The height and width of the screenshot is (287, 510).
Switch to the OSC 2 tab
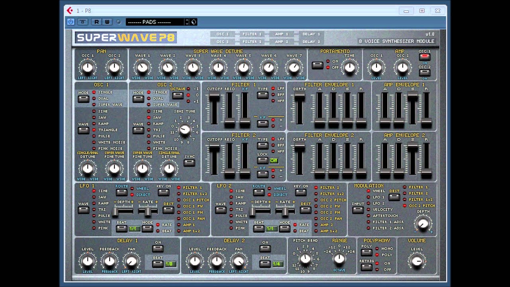click(x=222, y=41)
